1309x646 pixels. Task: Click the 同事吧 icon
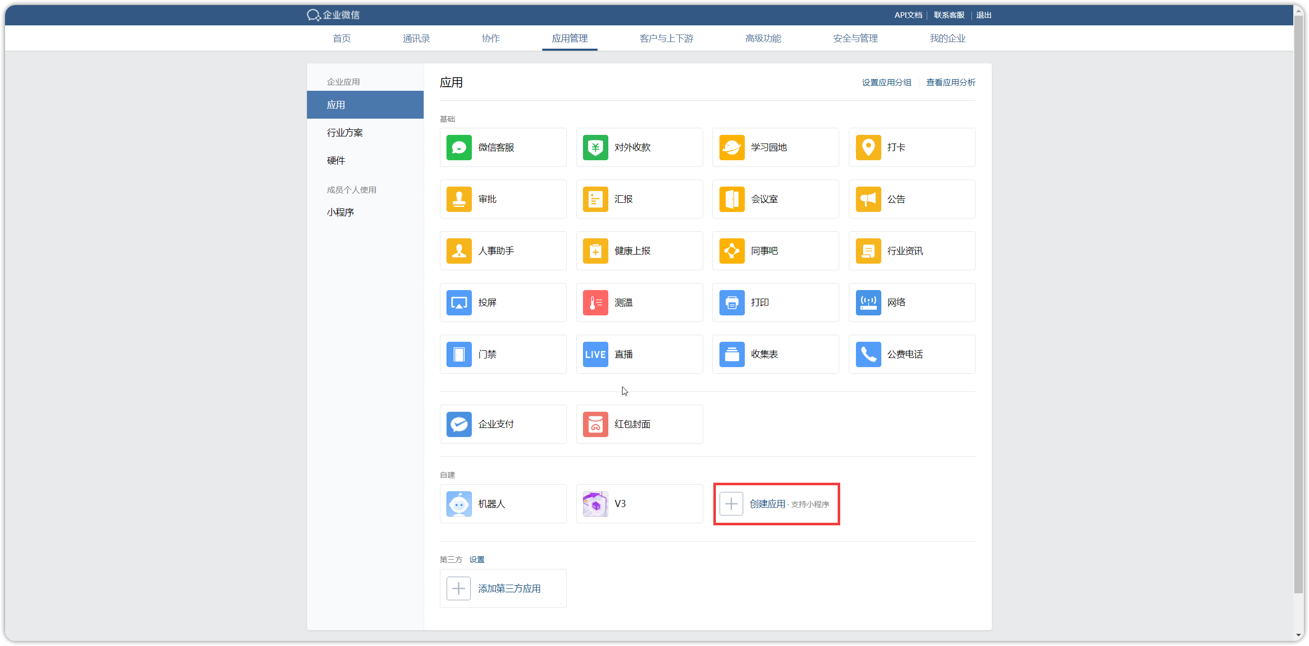click(731, 251)
